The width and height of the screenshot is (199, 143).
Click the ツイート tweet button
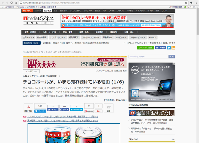[40, 111]
